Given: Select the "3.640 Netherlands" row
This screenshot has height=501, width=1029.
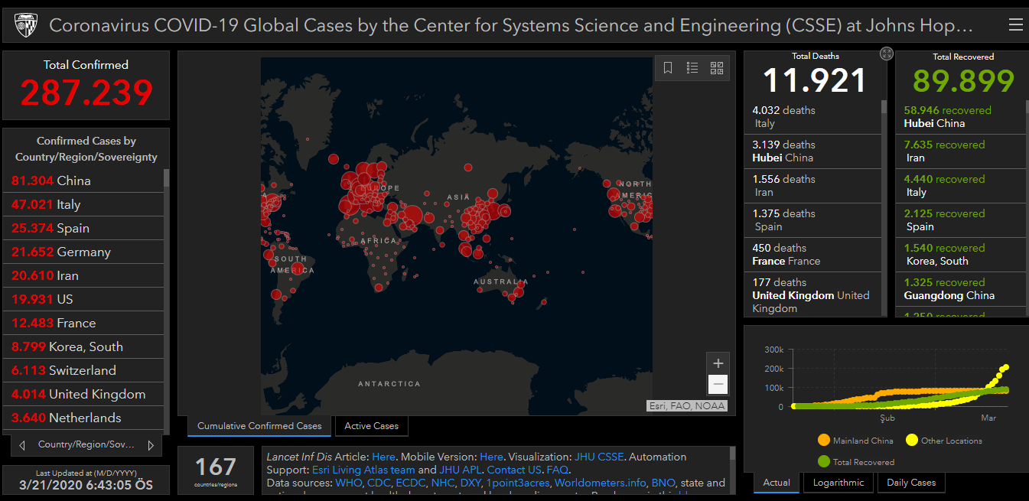Looking at the screenshot, I should pos(83,418).
